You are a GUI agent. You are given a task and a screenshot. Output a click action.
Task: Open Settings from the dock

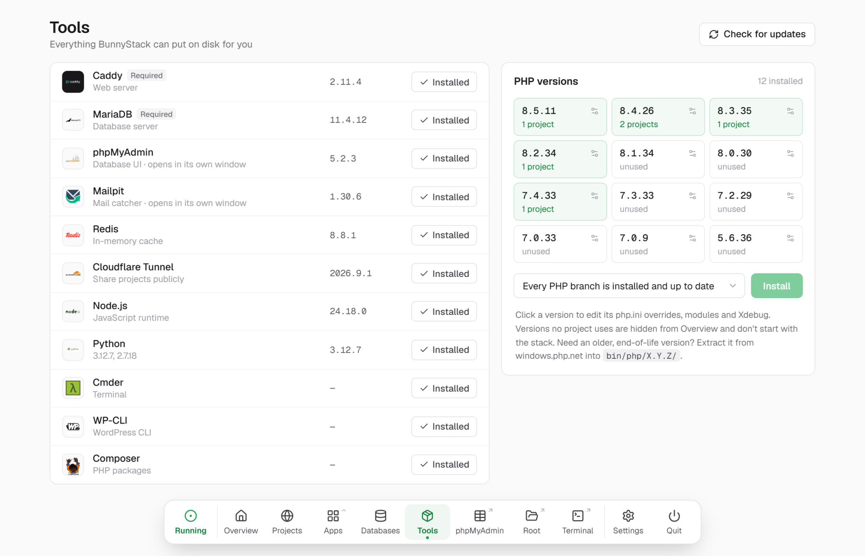click(628, 522)
